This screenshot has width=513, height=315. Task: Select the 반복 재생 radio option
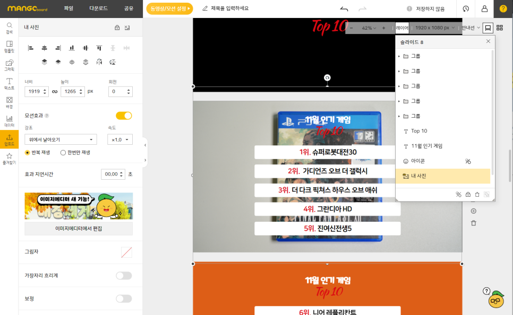point(37,153)
